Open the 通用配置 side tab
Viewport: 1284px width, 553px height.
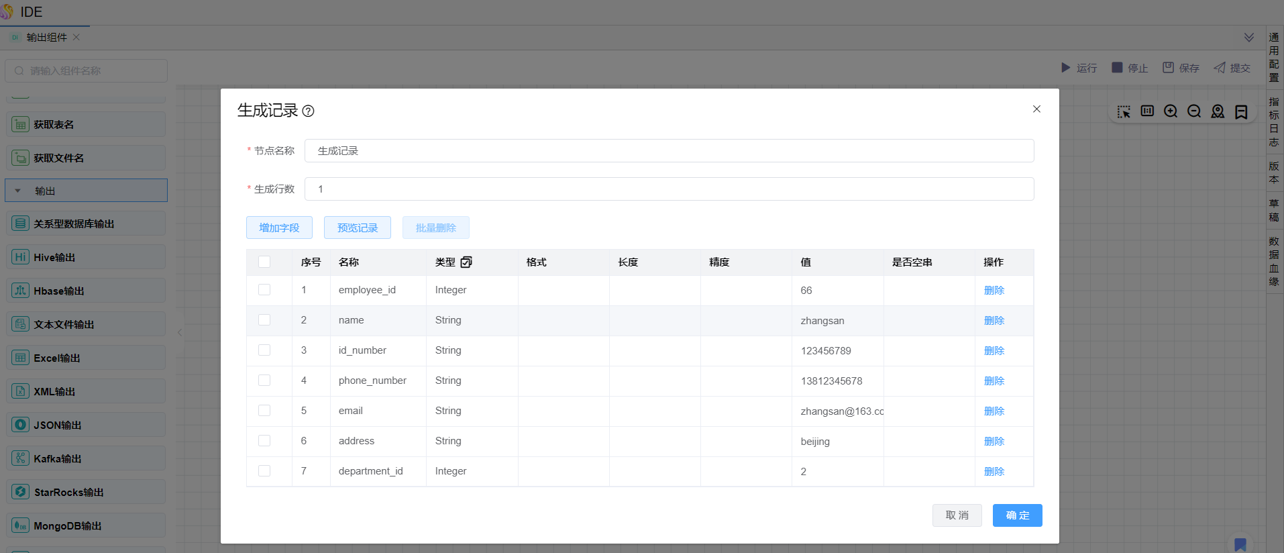1273,57
